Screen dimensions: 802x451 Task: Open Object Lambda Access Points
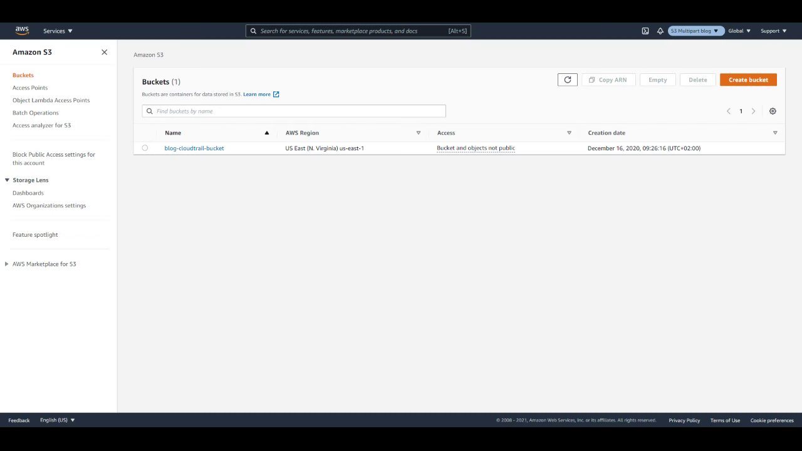pyautogui.click(x=51, y=100)
